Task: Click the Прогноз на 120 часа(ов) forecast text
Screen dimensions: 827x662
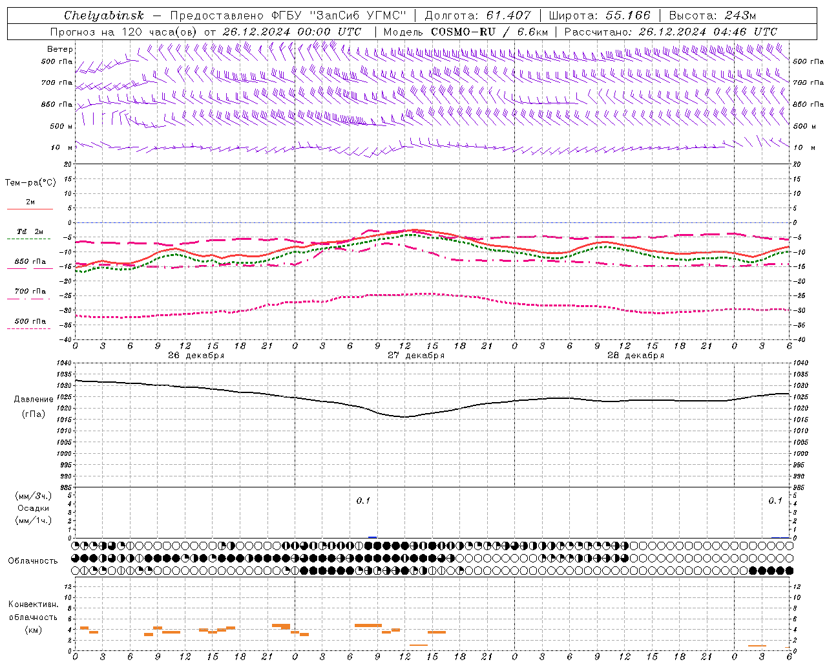Action: tap(125, 32)
